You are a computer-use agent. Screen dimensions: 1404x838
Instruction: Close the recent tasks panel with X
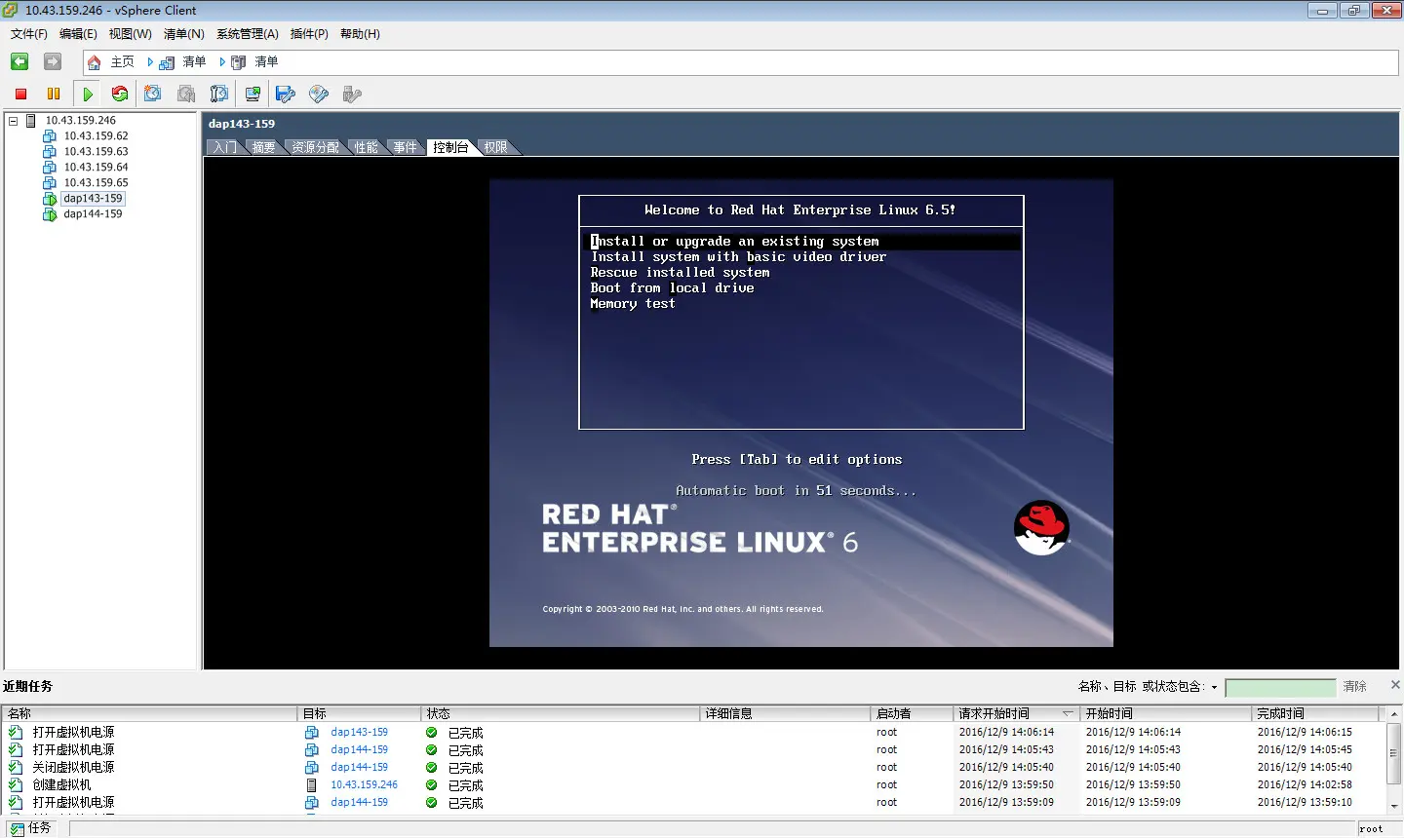[1395, 685]
